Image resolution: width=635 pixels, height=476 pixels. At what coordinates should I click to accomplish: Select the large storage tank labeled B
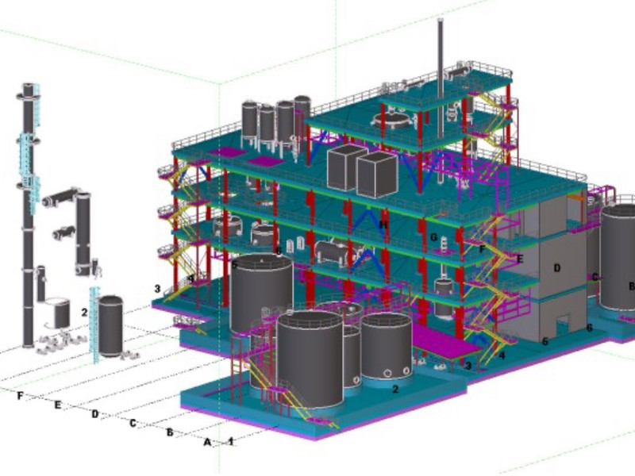pos(618,257)
